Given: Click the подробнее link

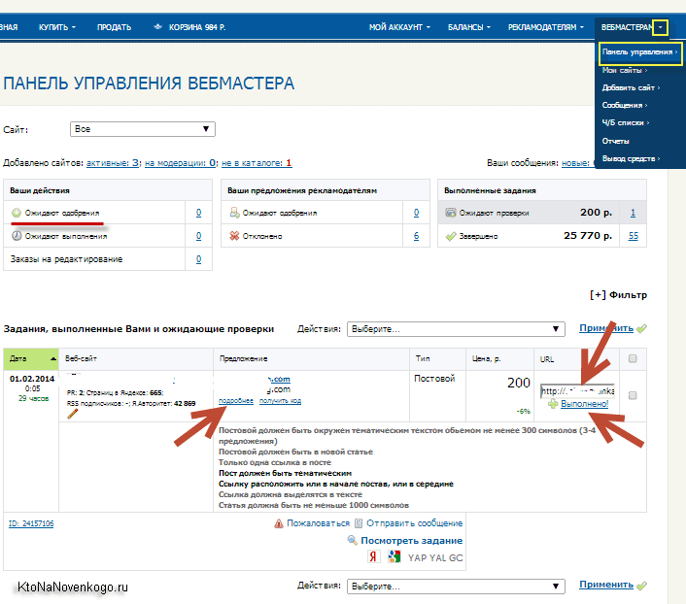Looking at the screenshot, I should [236, 401].
